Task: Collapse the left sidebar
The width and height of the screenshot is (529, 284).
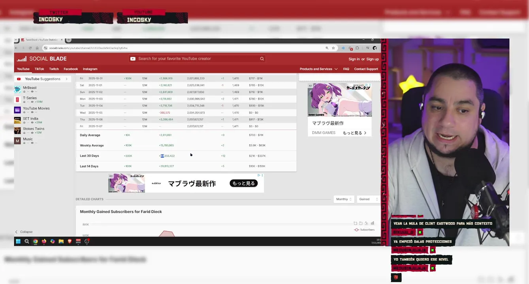Action: (24, 232)
